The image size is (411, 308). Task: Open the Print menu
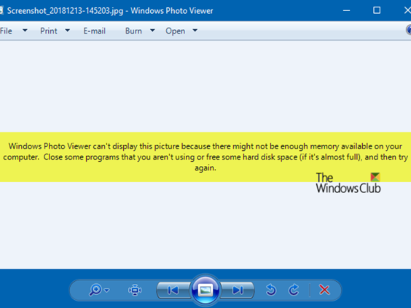coord(49,31)
